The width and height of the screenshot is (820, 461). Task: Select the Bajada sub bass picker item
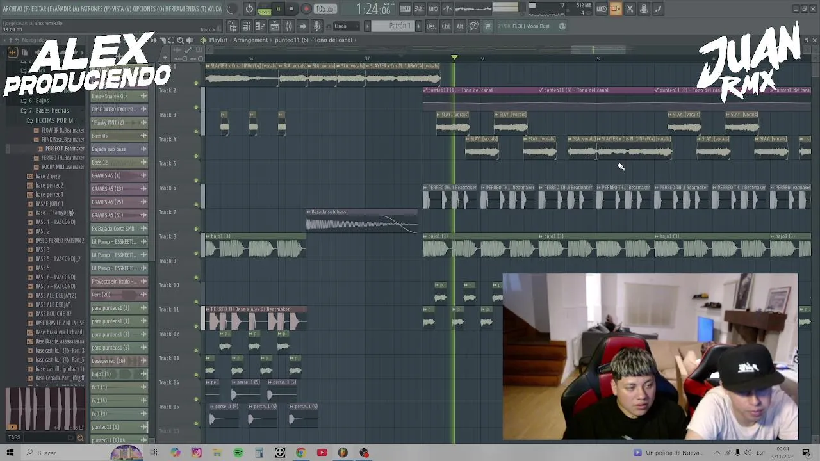pos(119,149)
